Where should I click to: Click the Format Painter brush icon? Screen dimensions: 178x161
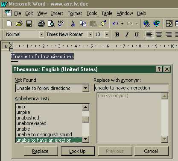tap(103, 24)
